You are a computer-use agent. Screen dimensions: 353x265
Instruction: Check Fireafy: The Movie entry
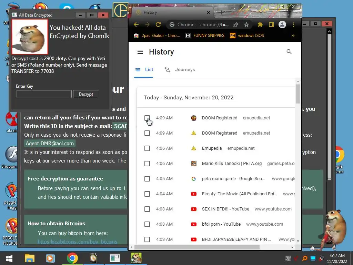(147, 194)
